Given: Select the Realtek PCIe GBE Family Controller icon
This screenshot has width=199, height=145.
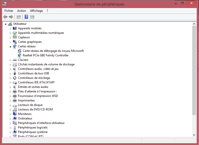Looking at the screenshot, I should [20, 55].
